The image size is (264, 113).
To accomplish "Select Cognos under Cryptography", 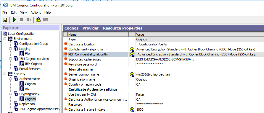I will pyautogui.click(x=30, y=99).
